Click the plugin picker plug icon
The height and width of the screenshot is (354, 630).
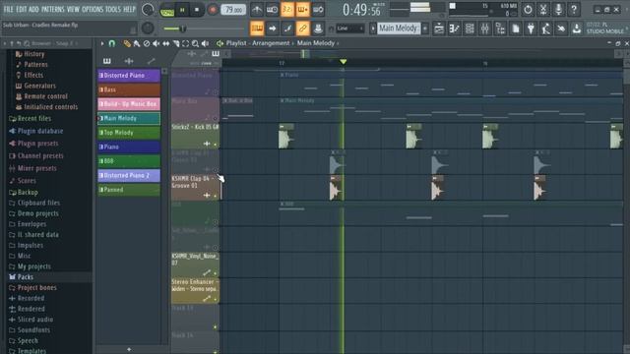click(x=531, y=29)
